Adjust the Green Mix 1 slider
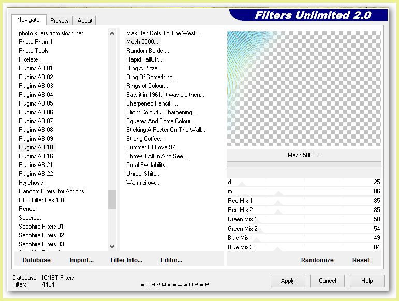The width and height of the screenshot is (399, 301). point(304,219)
